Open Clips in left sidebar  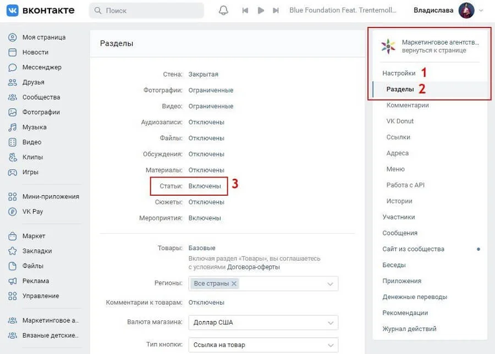[32, 157]
